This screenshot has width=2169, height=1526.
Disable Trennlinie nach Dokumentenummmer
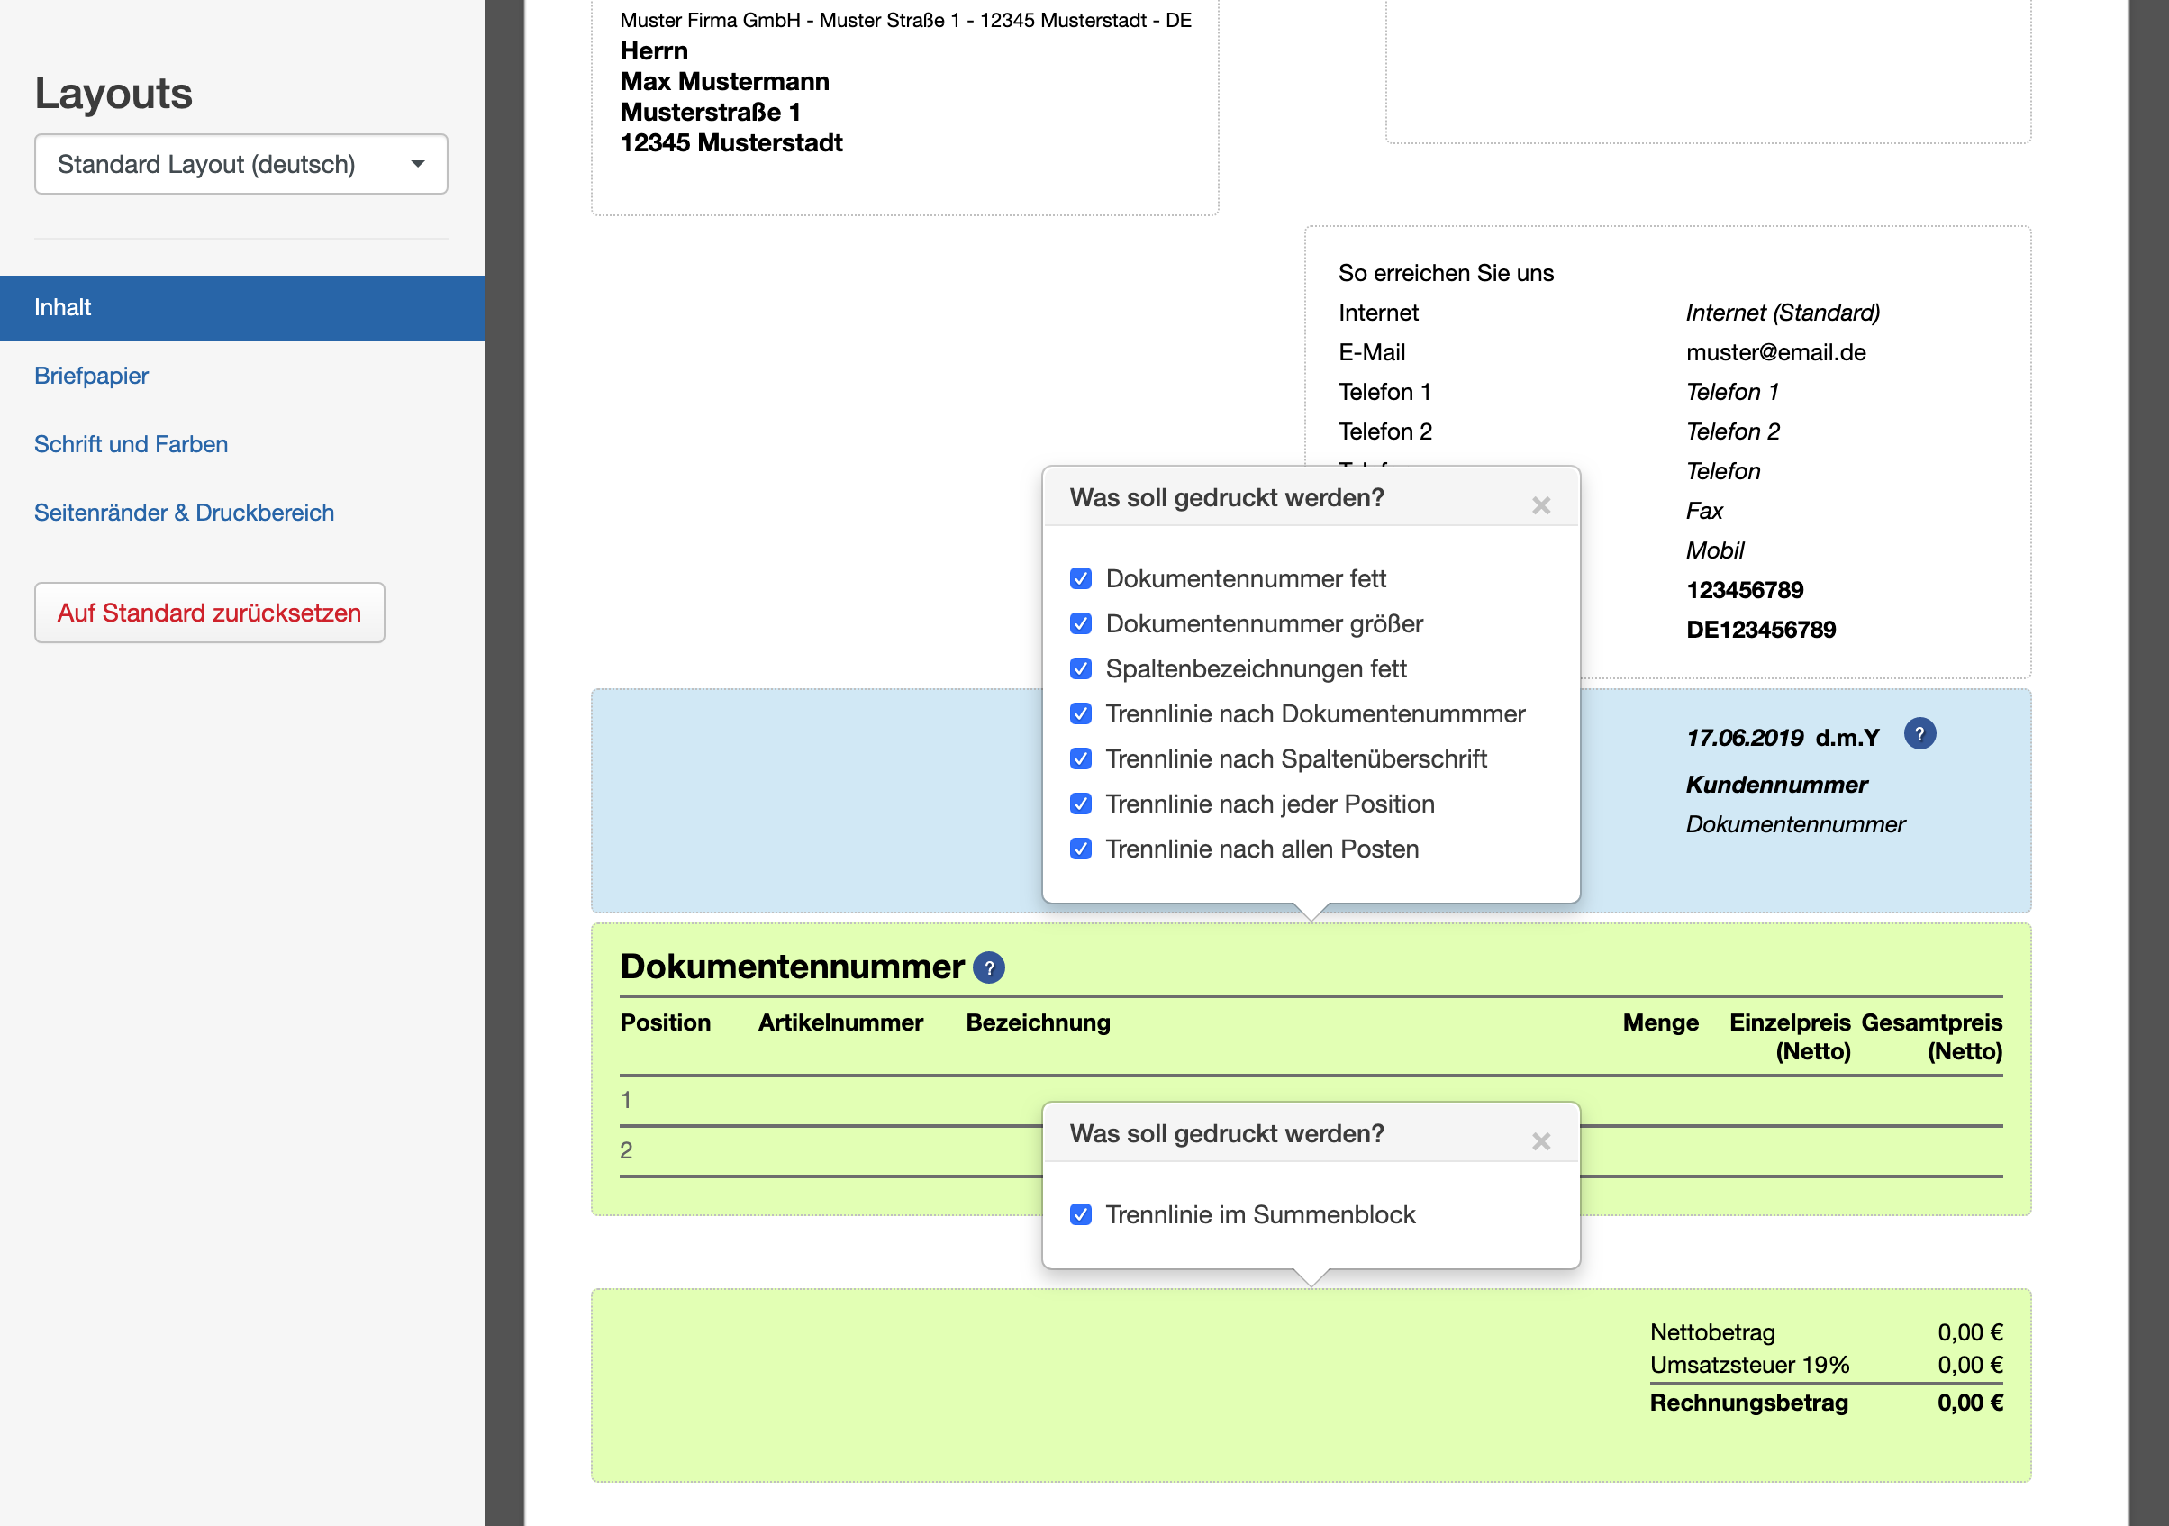1081,713
